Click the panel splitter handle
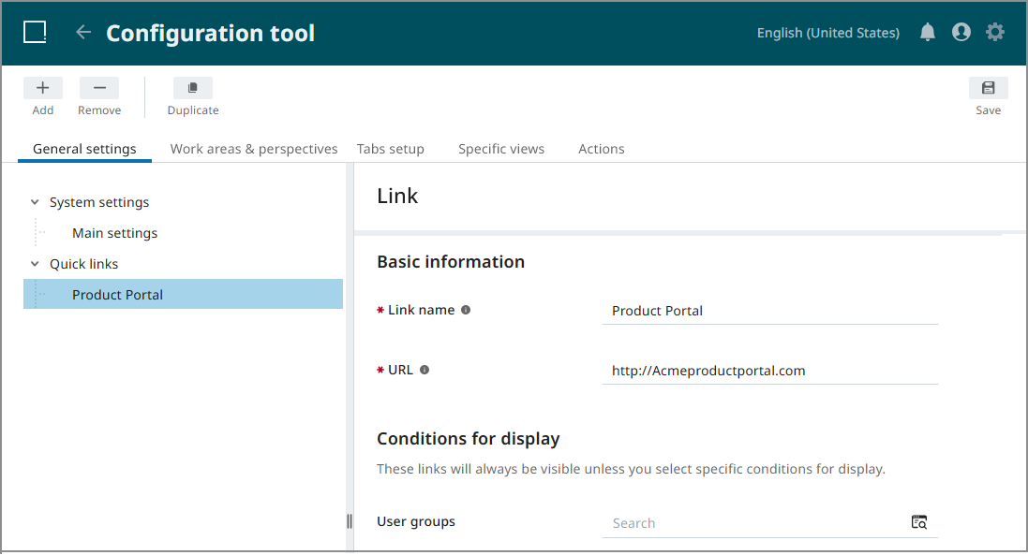1028x555 pixels. click(x=350, y=521)
